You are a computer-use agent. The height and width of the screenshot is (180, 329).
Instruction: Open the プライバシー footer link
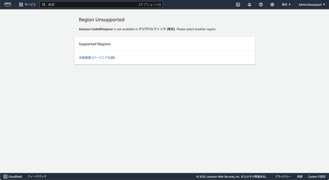coord(283,177)
